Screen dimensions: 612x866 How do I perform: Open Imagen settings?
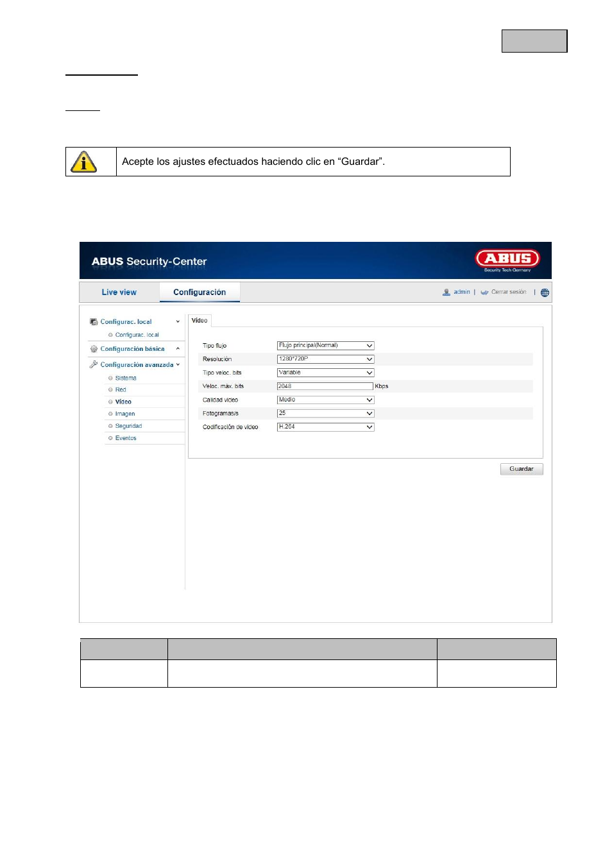125,414
